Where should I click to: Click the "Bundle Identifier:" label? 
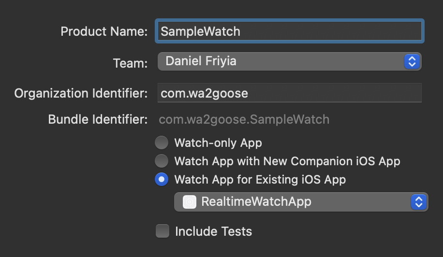[x=98, y=119]
